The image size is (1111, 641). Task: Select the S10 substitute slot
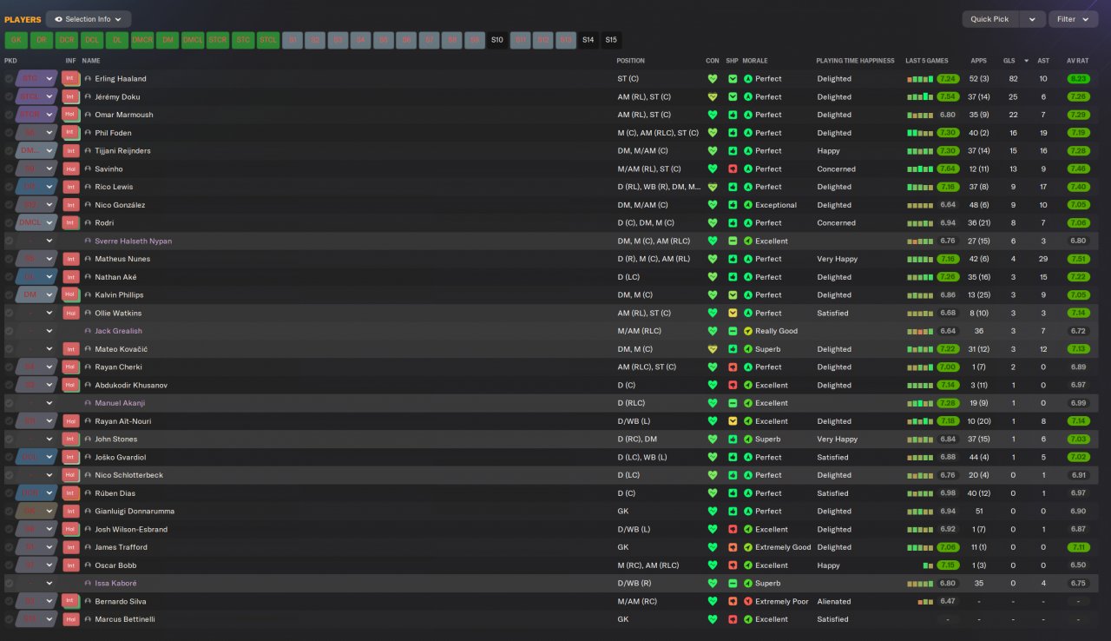coord(497,40)
